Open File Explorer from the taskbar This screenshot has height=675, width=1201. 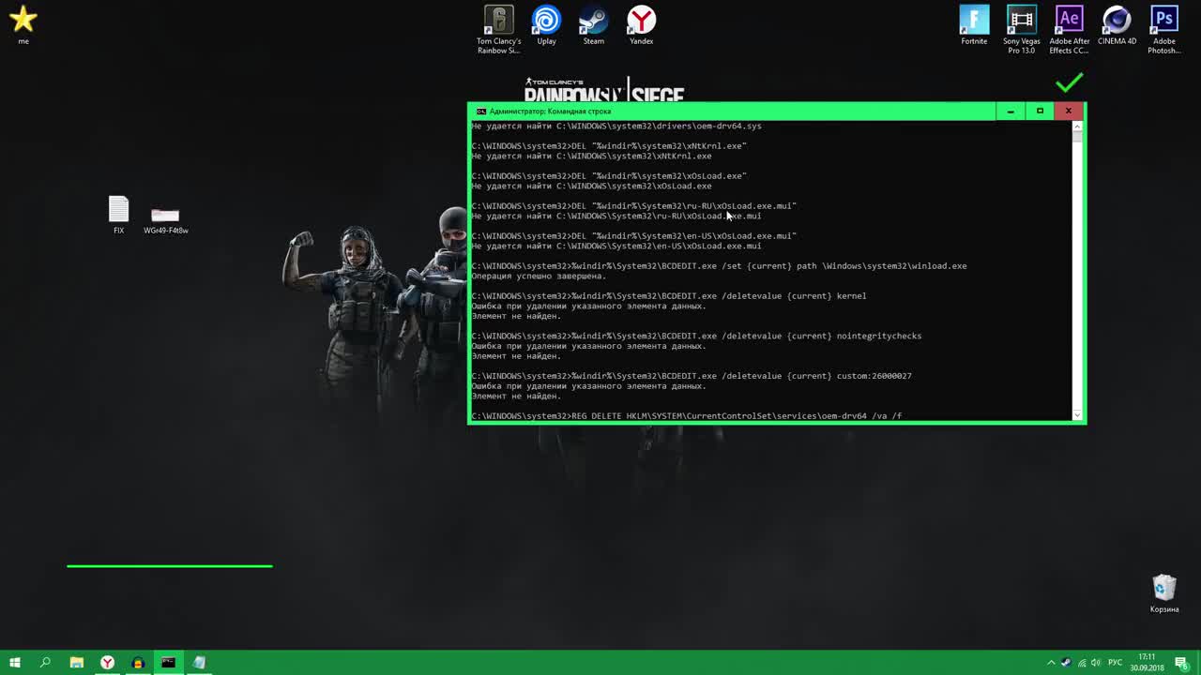77,663
